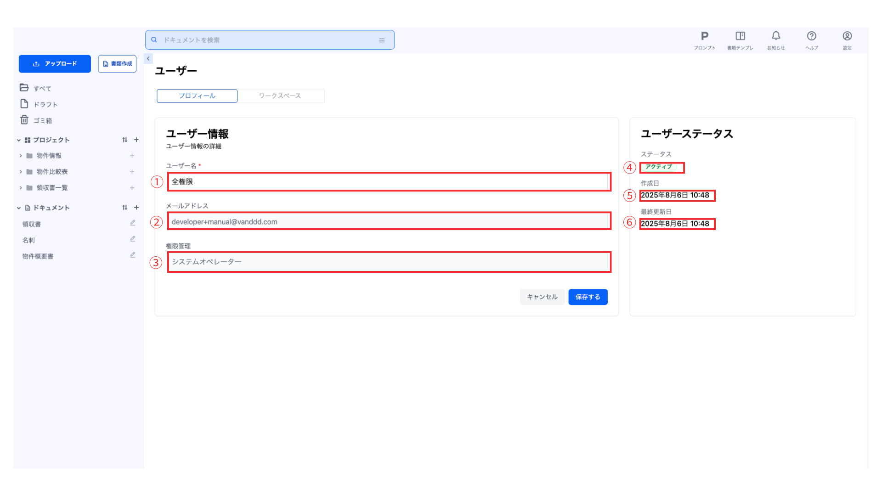
Task: Open the ヘルプ help icon
Action: pyautogui.click(x=811, y=36)
